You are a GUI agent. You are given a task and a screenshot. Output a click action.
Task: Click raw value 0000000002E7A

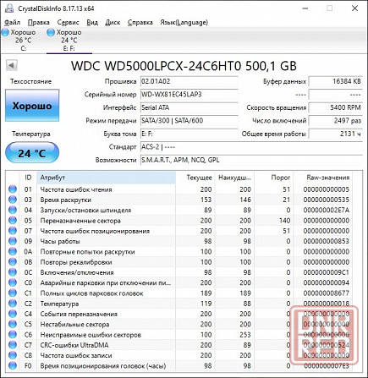[327, 210]
